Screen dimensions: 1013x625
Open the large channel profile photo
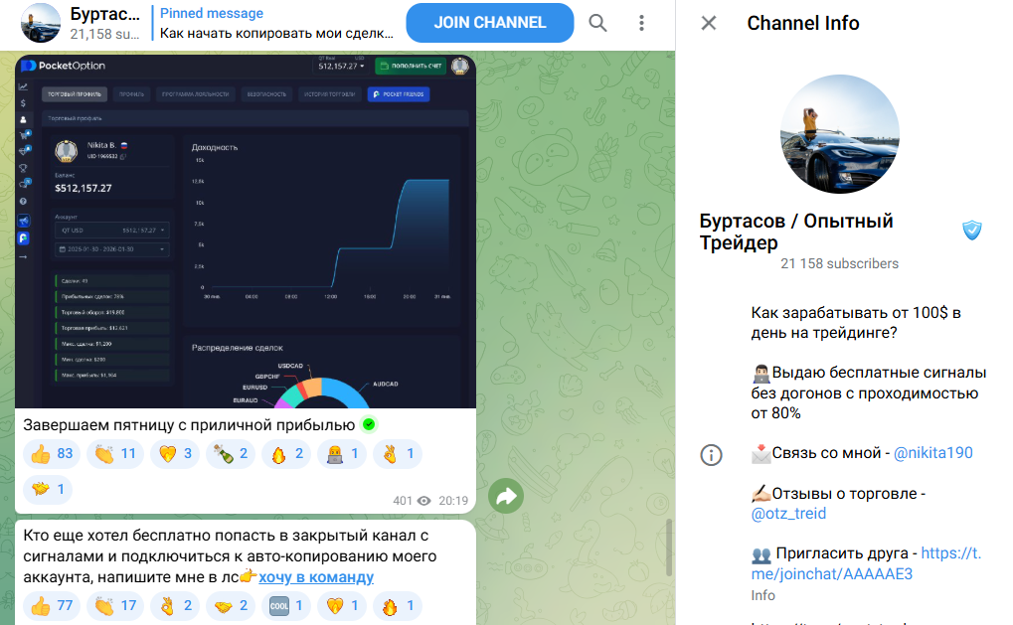tap(839, 134)
